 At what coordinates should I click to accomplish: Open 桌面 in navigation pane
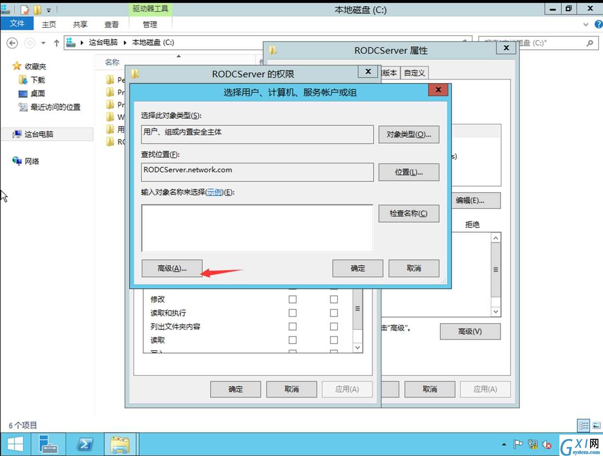(x=37, y=94)
